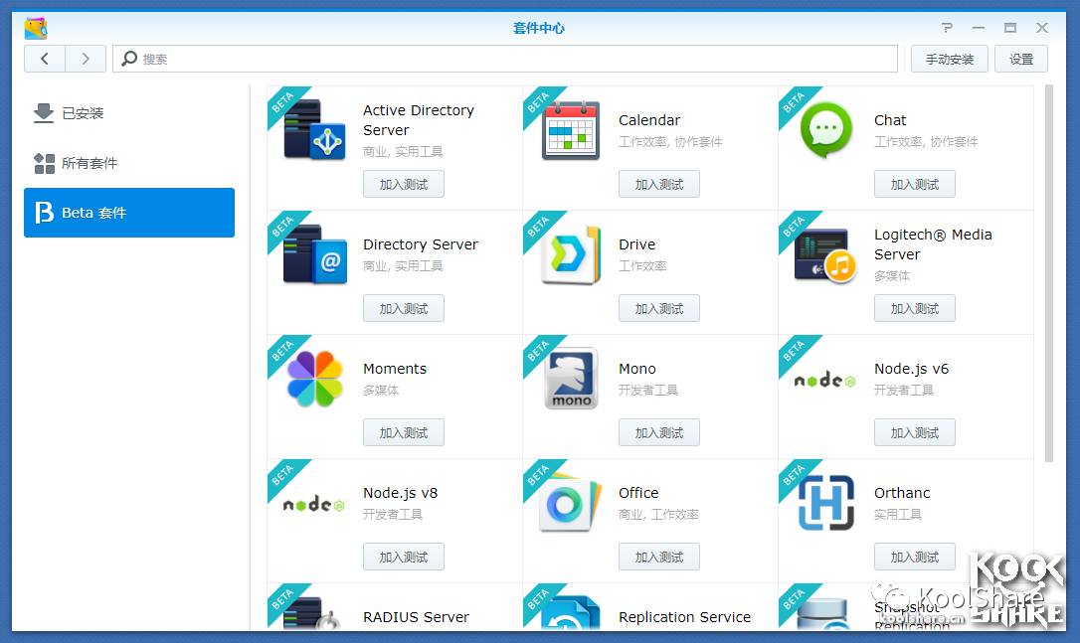Open the Chat package title

click(x=890, y=120)
